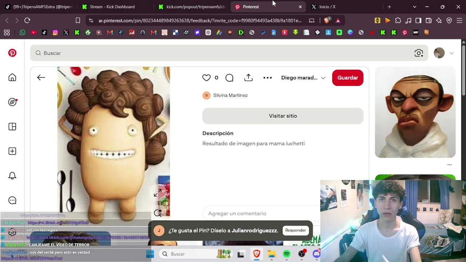Open the Instagram bookmark

tap(55, 33)
